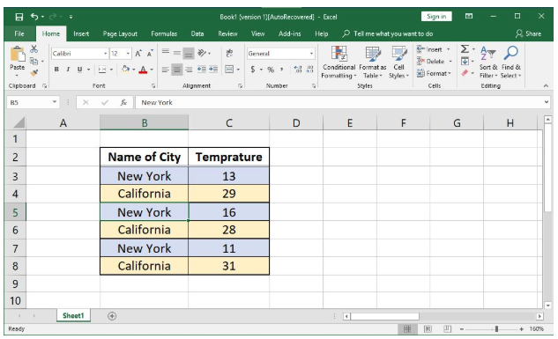Add a new sheet with plus button
The height and width of the screenshot is (339, 558).
(x=112, y=316)
